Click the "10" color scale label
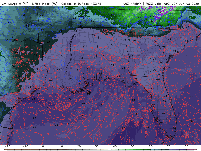Viewport: 201px width, 151px height. [61, 146]
